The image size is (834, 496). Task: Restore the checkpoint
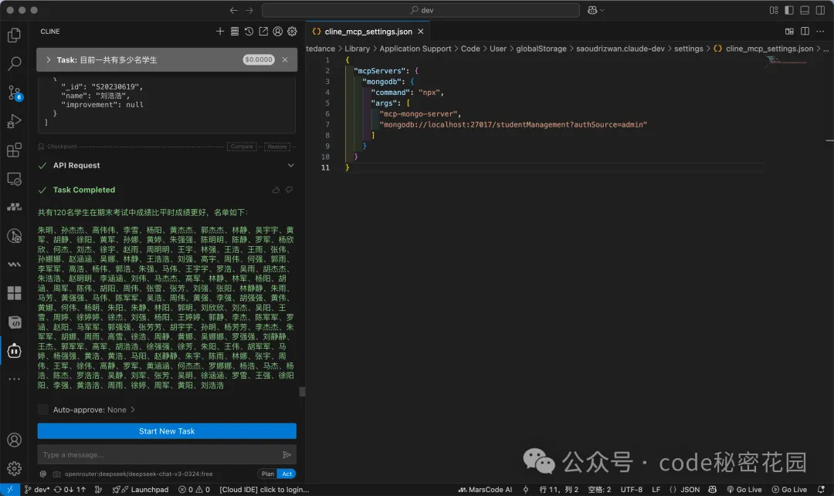click(x=277, y=147)
